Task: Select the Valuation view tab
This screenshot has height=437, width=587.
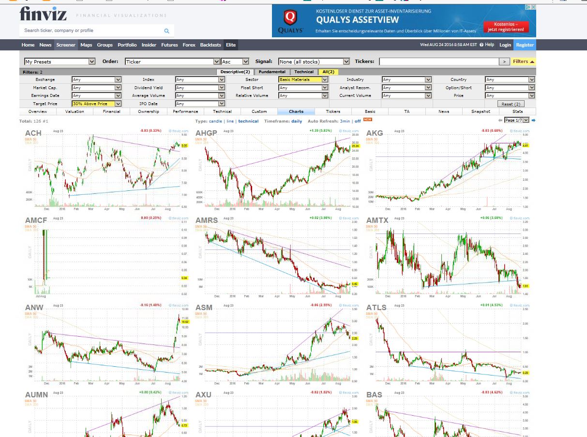Action: (x=75, y=111)
